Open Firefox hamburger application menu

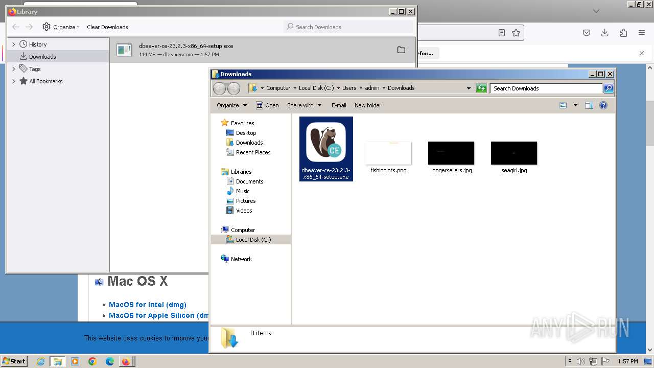point(642,33)
